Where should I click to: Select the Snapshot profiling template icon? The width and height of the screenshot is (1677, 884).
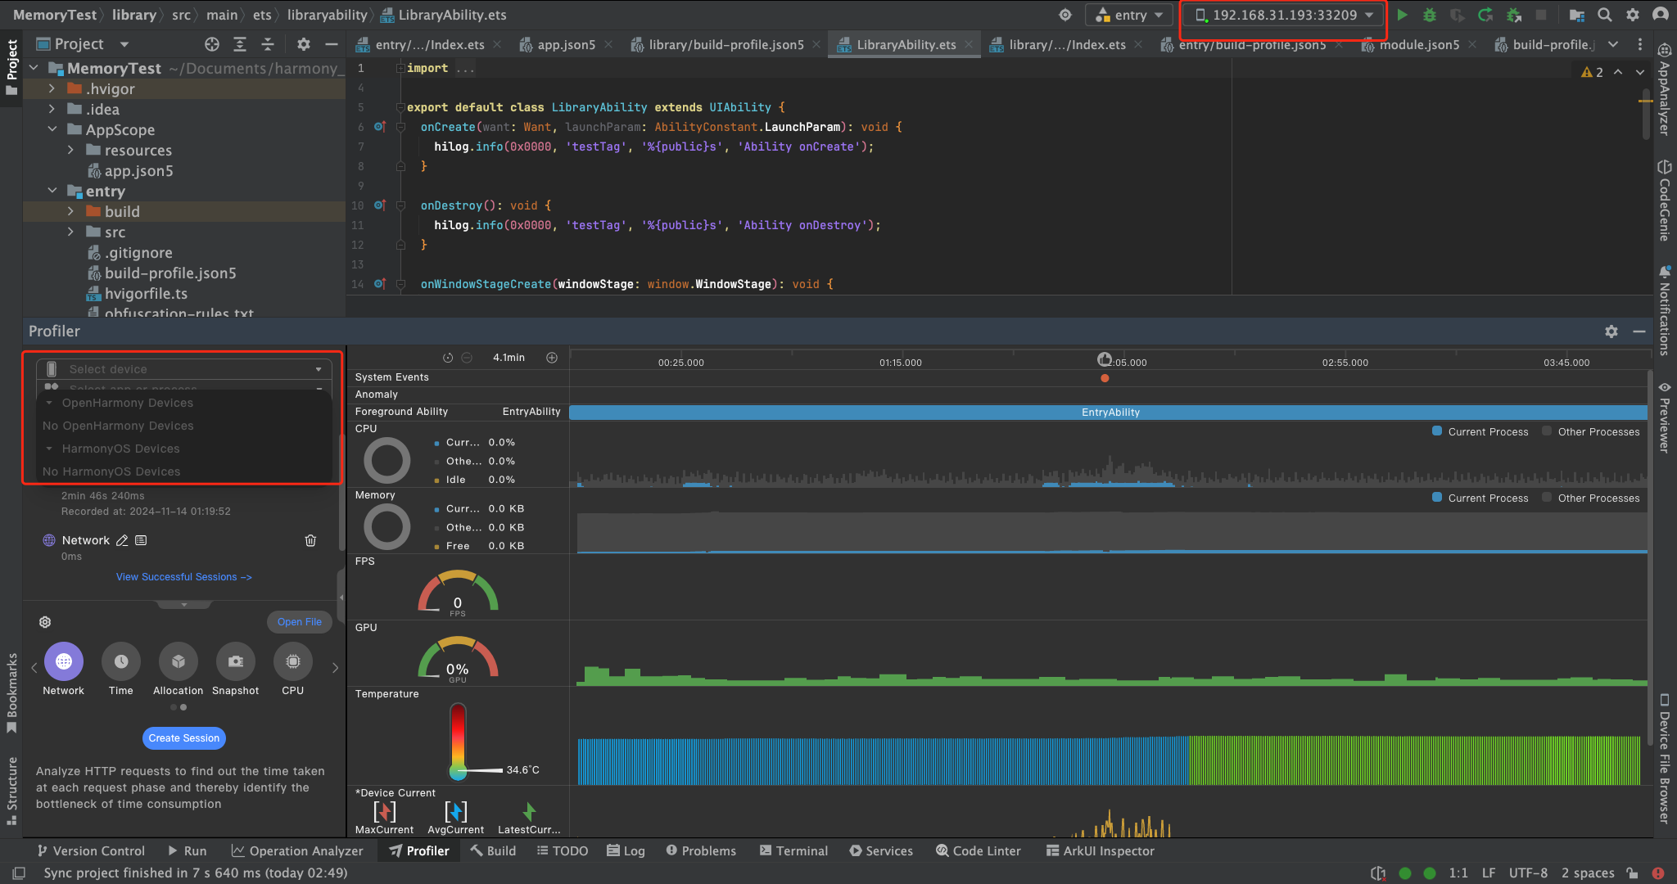(236, 661)
